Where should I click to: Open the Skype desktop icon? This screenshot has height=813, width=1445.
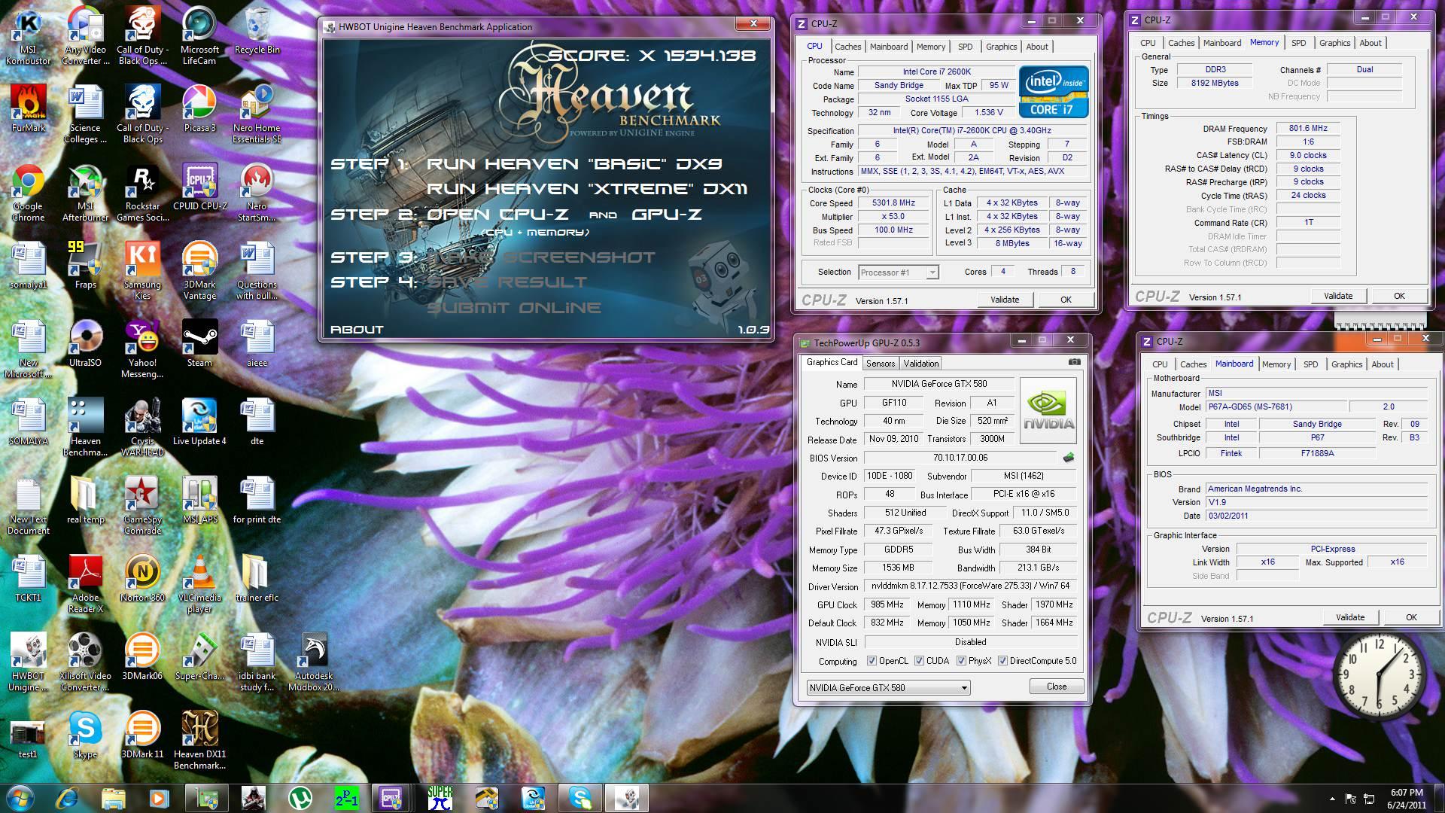click(x=85, y=735)
